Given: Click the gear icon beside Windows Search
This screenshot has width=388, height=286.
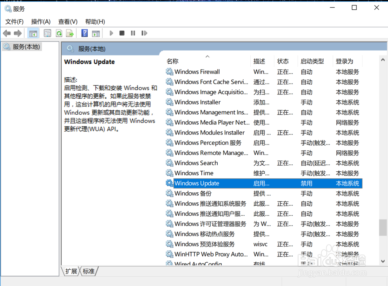Looking at the screenshot, I should [169, 163].
